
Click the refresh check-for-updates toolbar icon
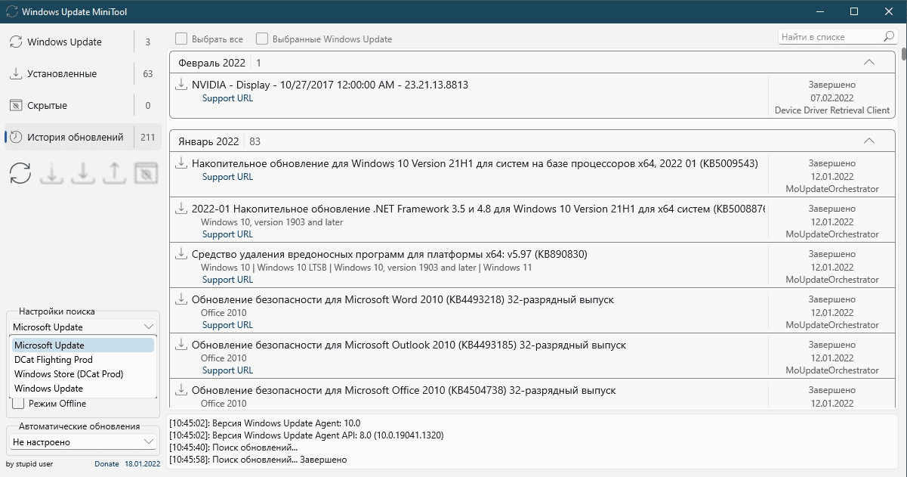pyautogui.click(x=20, y=174)
